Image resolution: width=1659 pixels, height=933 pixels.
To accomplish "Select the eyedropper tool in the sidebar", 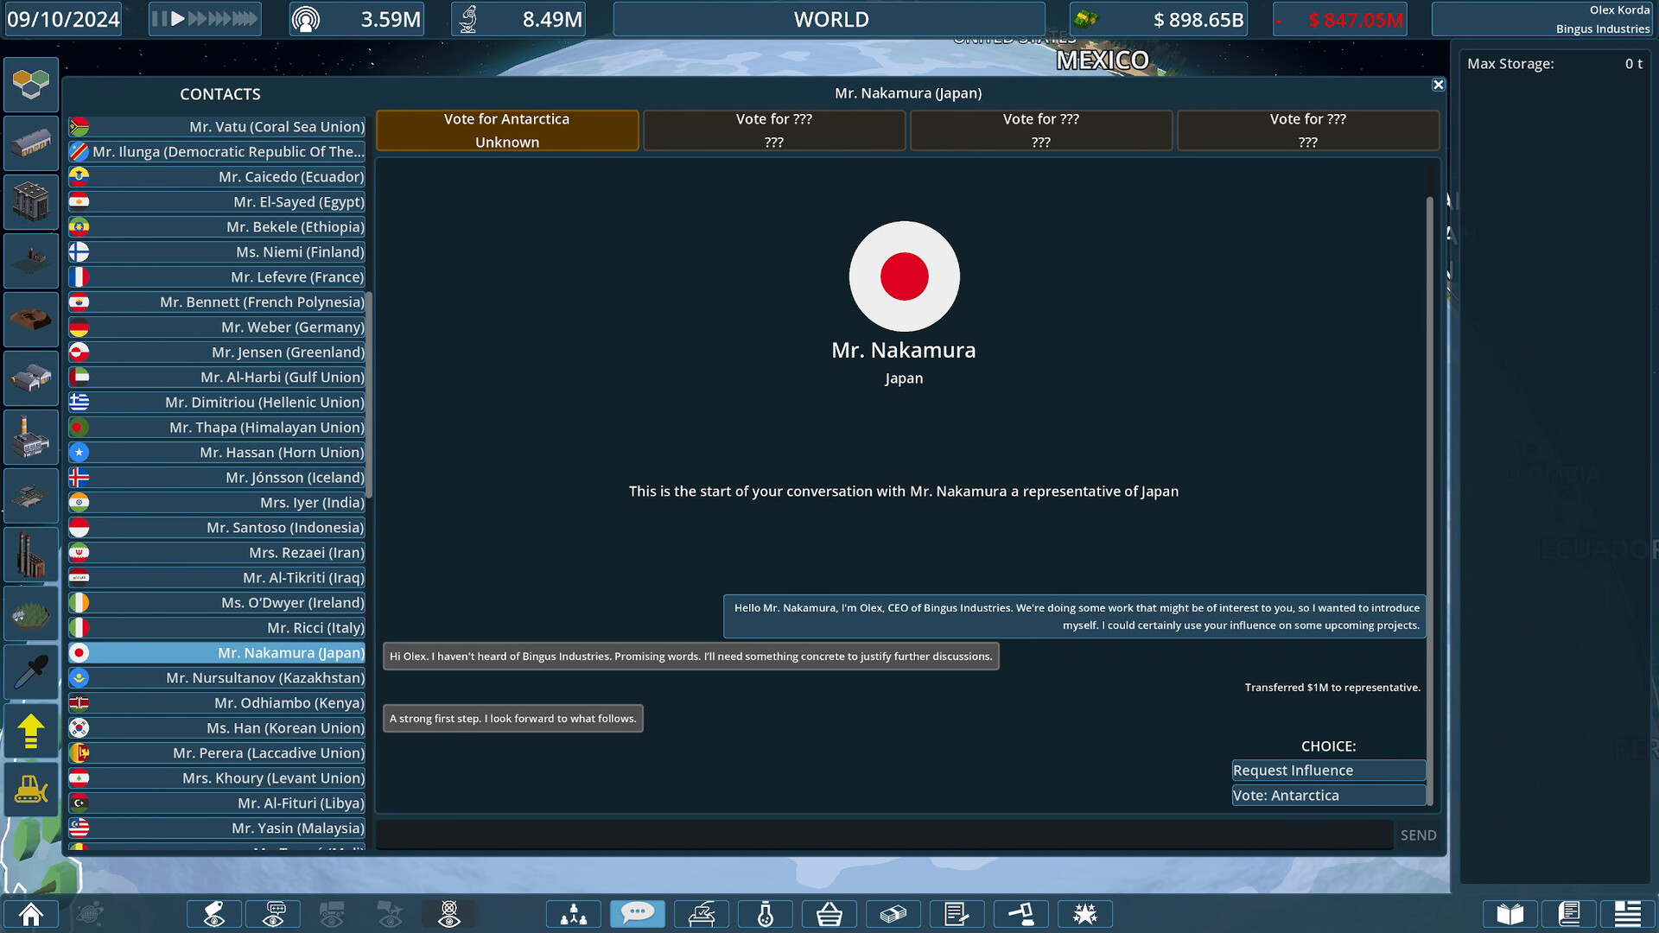I will point(31,672).
